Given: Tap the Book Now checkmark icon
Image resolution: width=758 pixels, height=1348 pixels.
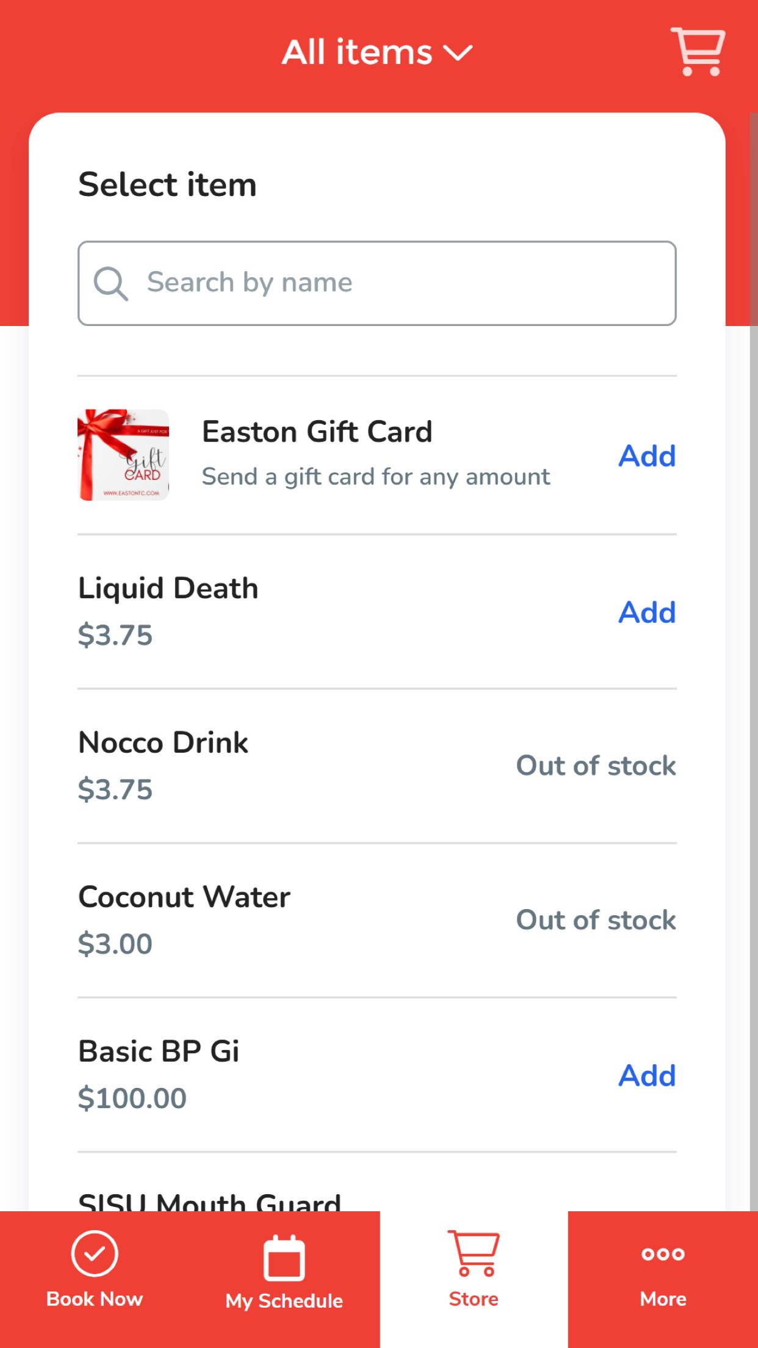Looking at the screenshot, I should pyautogui.click(x=95, y=1253).
